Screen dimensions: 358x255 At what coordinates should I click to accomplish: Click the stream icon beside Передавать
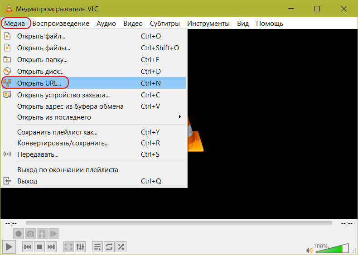pos(7,154)
